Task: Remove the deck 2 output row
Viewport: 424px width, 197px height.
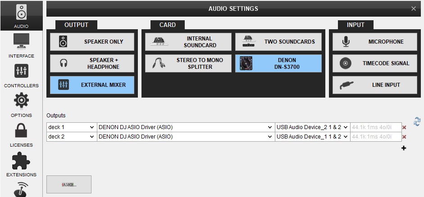Action: coord(404,137)
